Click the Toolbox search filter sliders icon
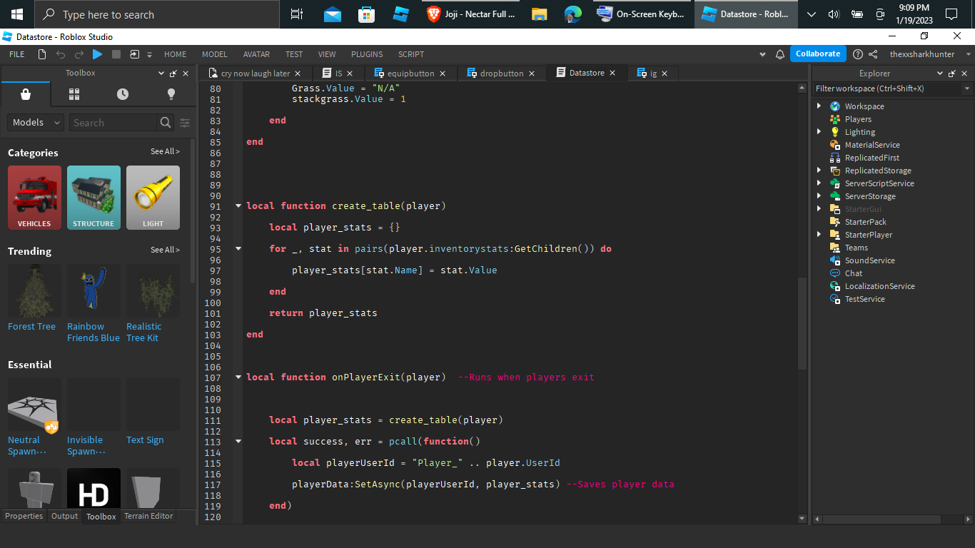Screen dimensions: 975x548 pyautogui.click(x=185, y=123)
